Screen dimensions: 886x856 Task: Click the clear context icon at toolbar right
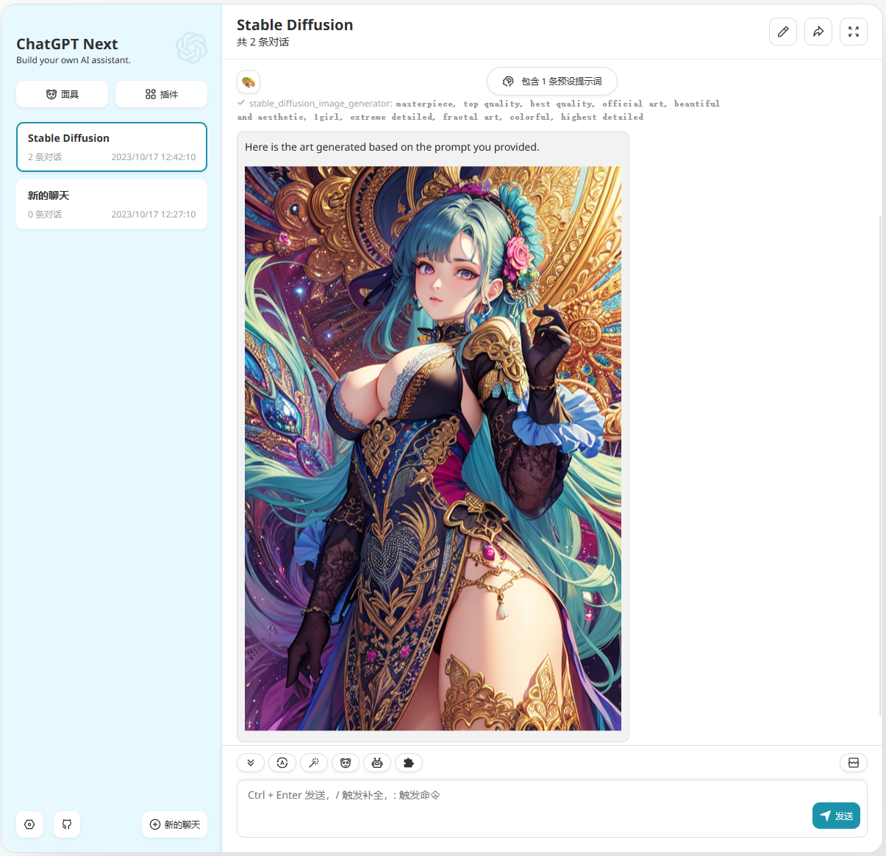(853, 763)
